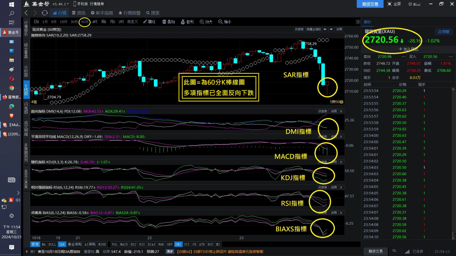The height and width of the screenshot is (256, 456).
Task: Expand the news ticker triangle arrow
Action: pyautogui.click(x=27, y=251)
